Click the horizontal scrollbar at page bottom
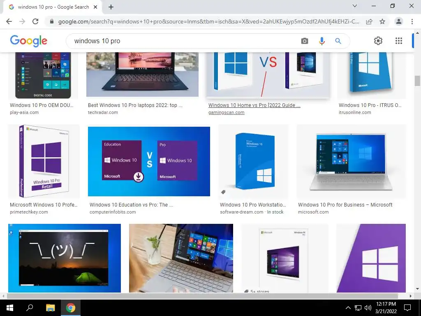Screen dimensions: 421x316 (202, 296)
